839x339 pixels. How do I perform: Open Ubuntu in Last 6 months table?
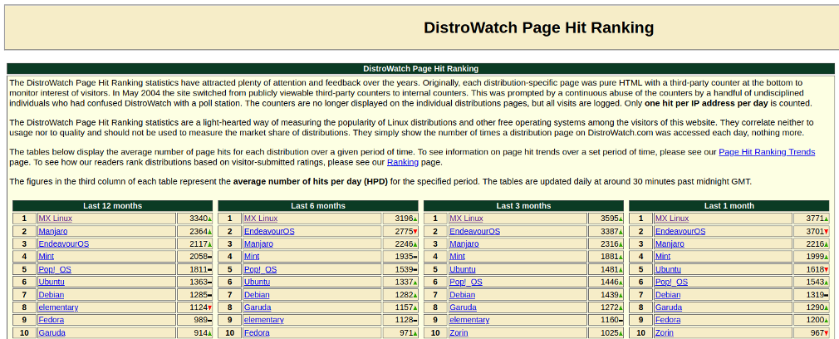tap(257, 282)
